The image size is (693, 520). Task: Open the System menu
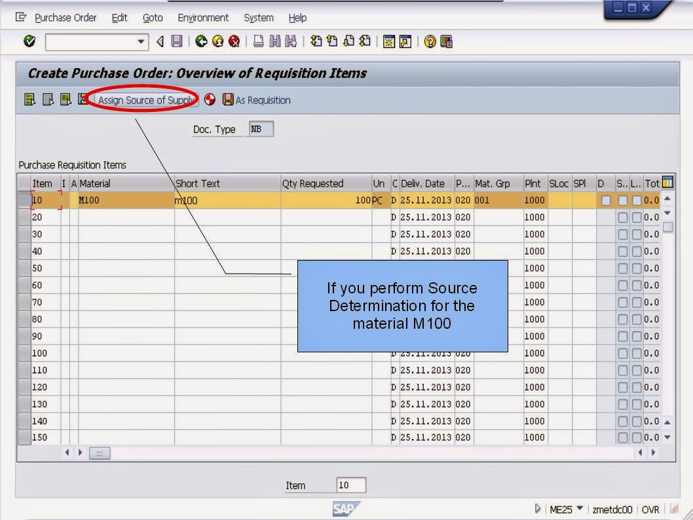point(259,18)
